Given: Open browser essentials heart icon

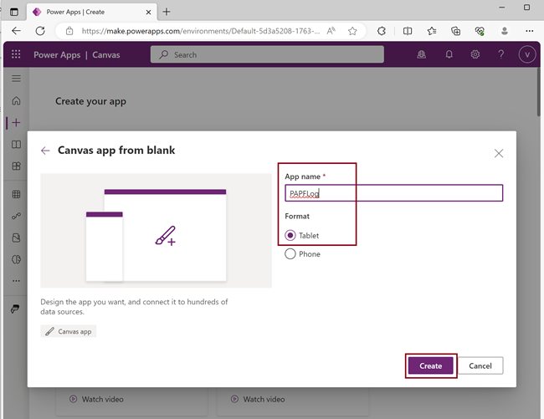Looking at the screenshot, I should 480,31.
